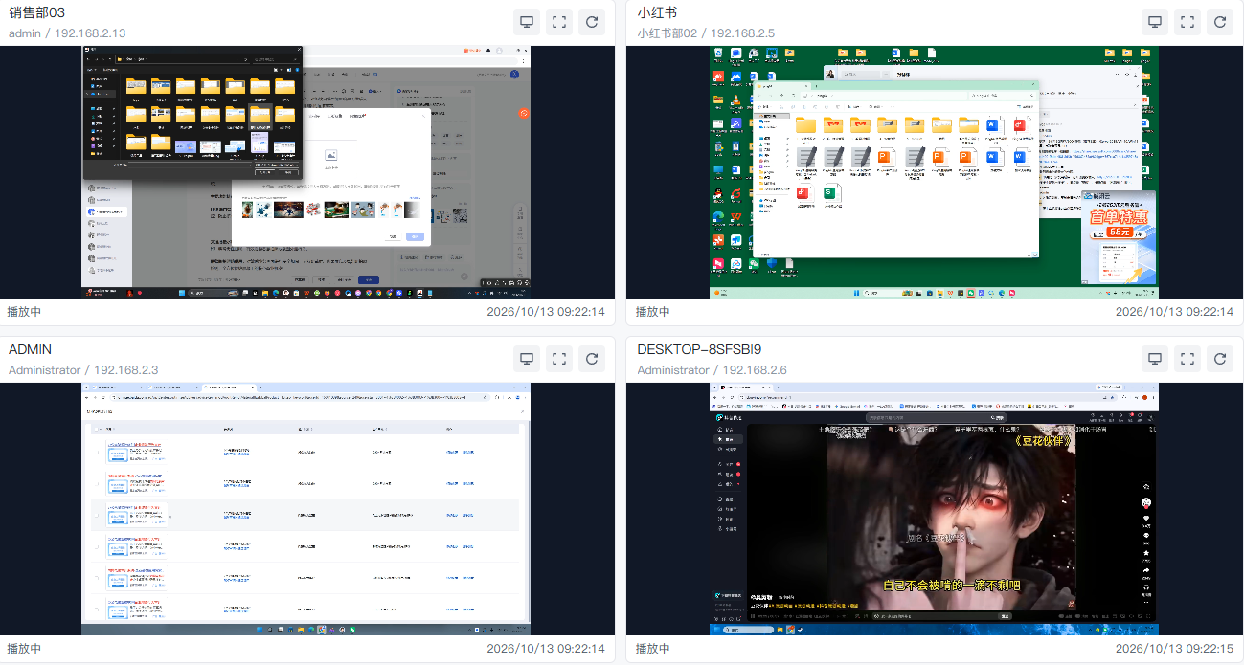This screenshot has height=665, width=1244.
Task: Click the 09:22:15 timestamp on DESKTOP-8SFSBI9
Action: 1174,649
